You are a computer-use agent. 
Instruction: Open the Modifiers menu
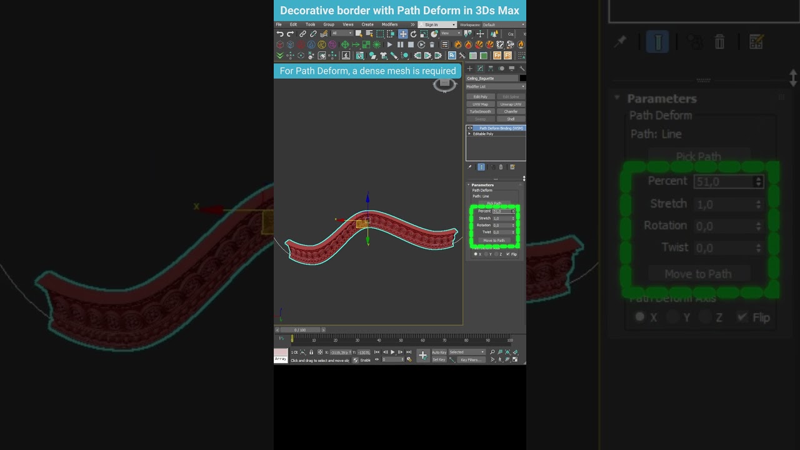[390, 24]
